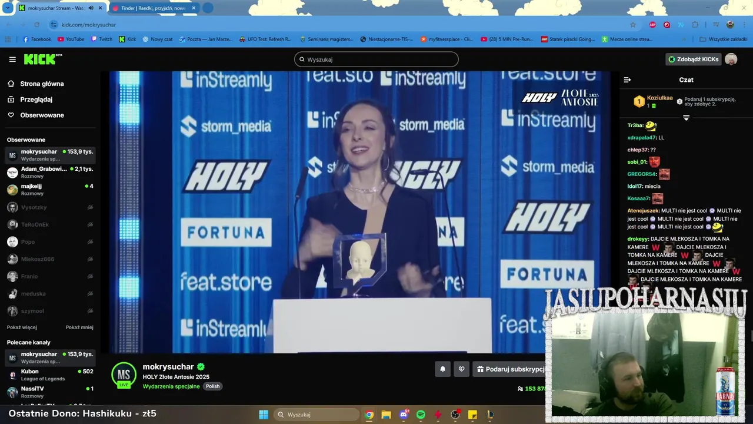Screen dimensions: 753x424
Task: Click chat username GREGOR54
Action: pyautogui.click(x=642, y=174)
